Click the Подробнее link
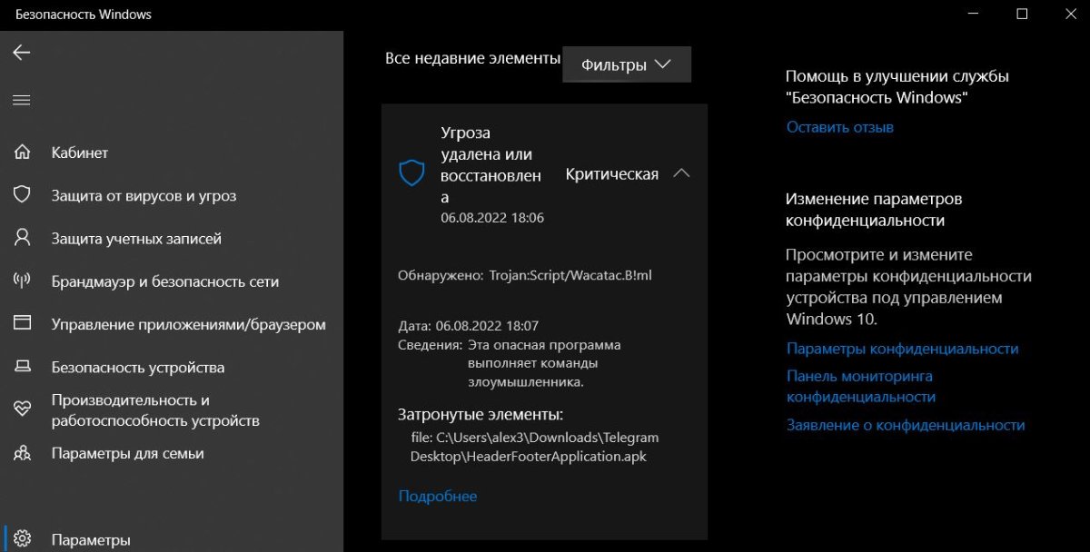Screen dimensions: 1090x552 pos(437,496)
